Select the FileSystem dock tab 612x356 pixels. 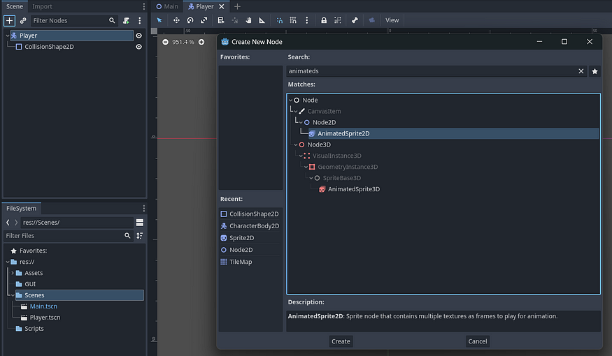pyautogui.click(x=22, y=209)
